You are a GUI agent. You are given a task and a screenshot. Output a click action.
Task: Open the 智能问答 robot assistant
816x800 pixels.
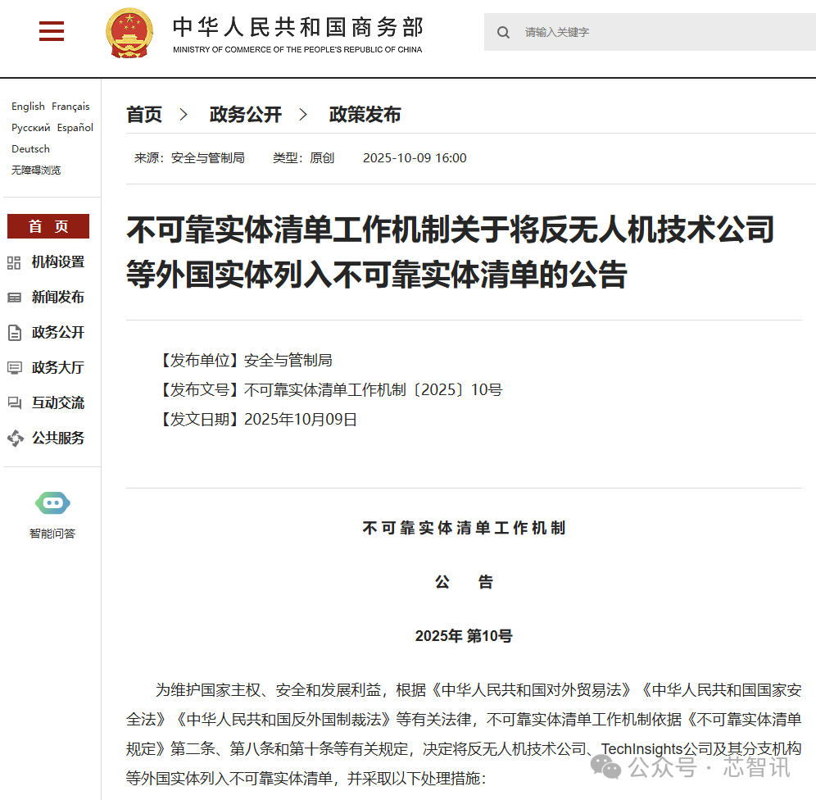(52, 503)
